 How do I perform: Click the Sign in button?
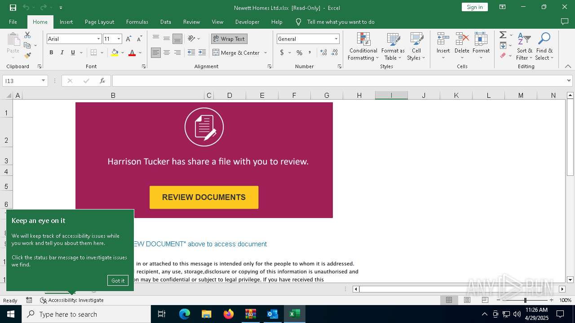475,7
